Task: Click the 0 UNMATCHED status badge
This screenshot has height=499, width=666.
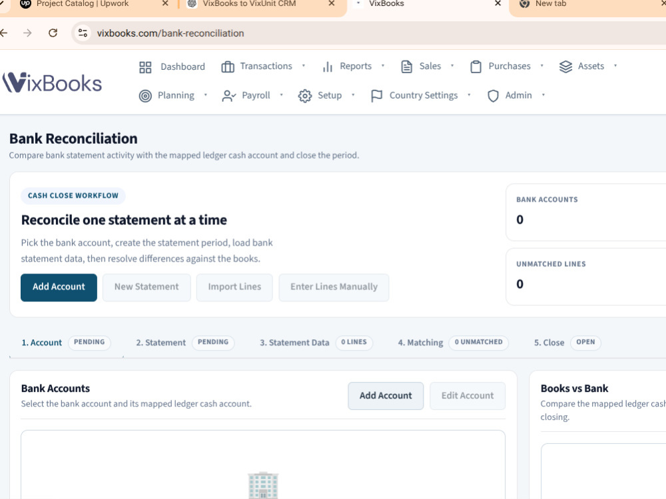Action: click(478, 342)
